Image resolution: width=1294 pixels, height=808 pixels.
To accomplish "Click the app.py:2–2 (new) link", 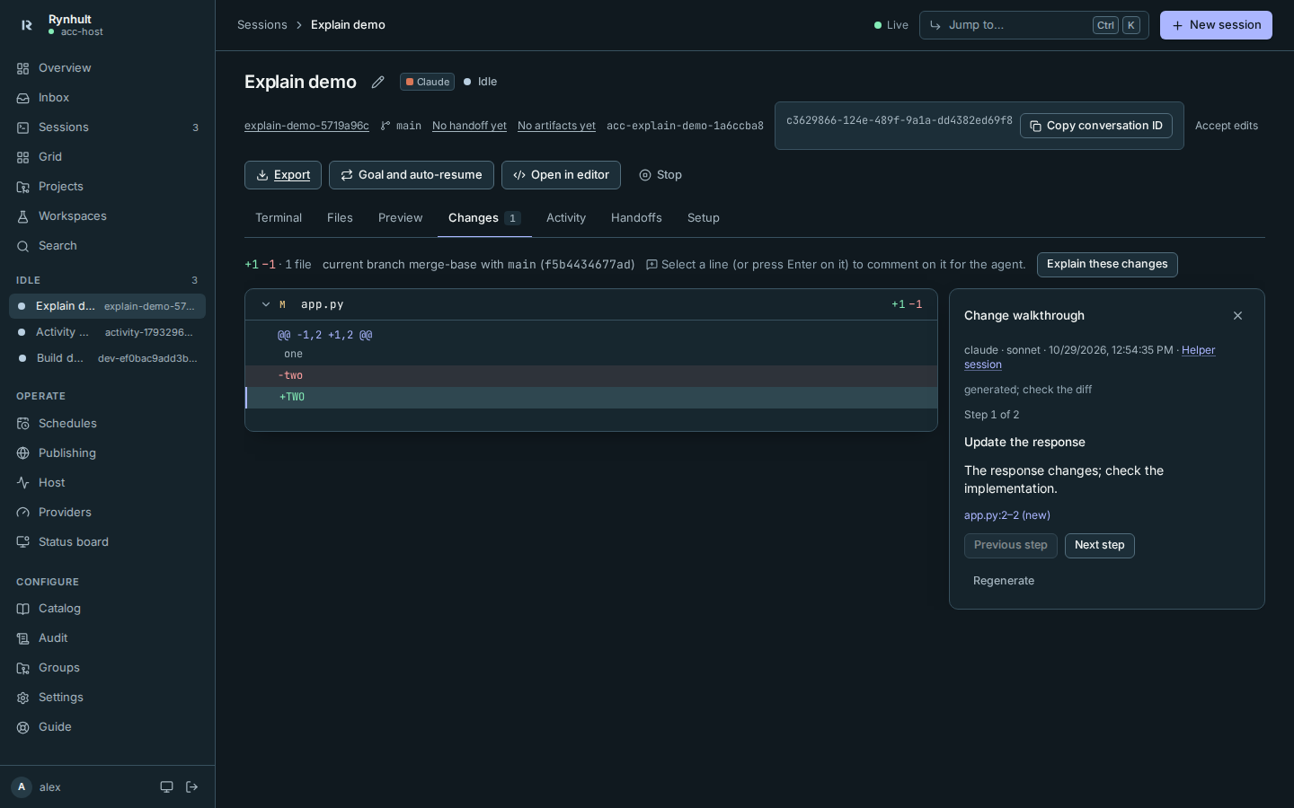I will pos(1007,515).
